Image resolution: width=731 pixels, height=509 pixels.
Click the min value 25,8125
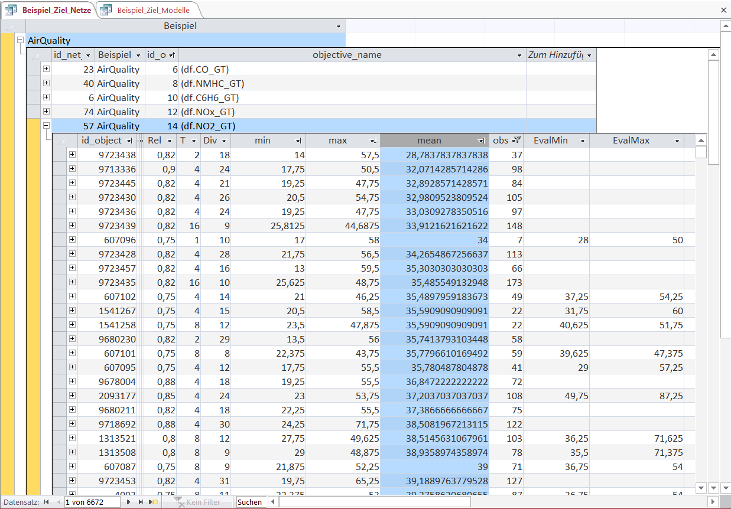[x=268, y=226]
